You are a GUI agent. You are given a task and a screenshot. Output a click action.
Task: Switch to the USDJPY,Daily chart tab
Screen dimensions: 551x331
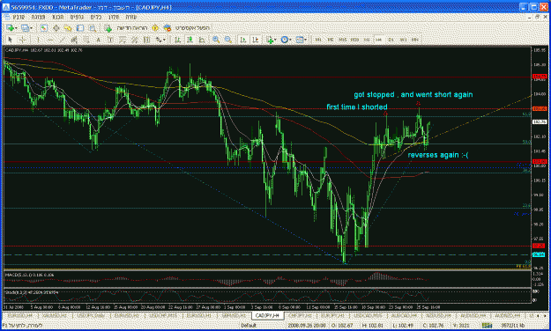click(x=91, y=316)
